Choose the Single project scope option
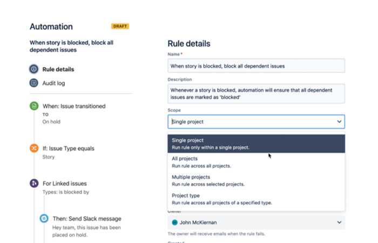Image resolution: width=378 pixels, height=243 pixels. pos(256,144)
